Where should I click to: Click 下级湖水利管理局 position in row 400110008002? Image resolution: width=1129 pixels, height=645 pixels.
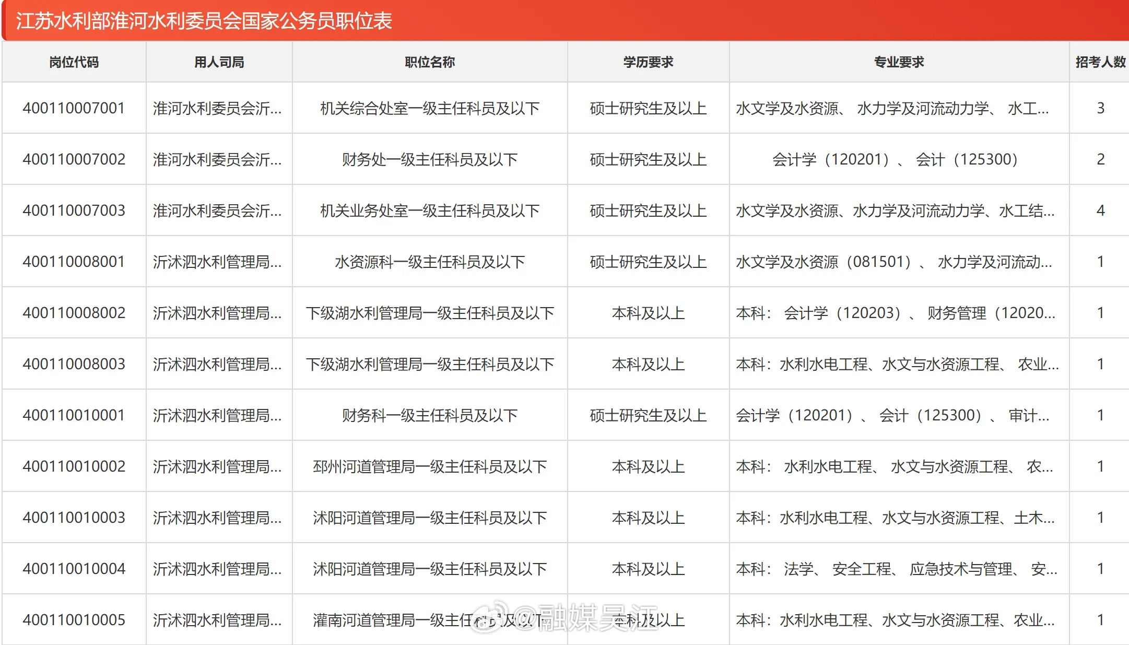click(430, 313)
